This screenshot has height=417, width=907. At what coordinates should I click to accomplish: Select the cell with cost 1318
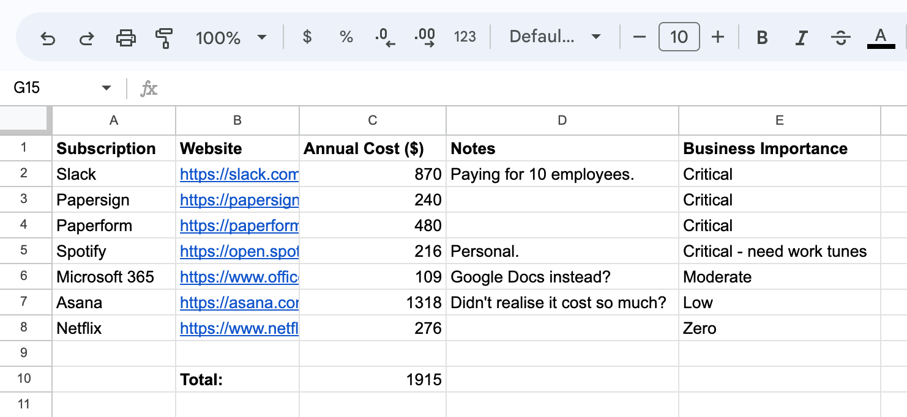tap(373, 303)
